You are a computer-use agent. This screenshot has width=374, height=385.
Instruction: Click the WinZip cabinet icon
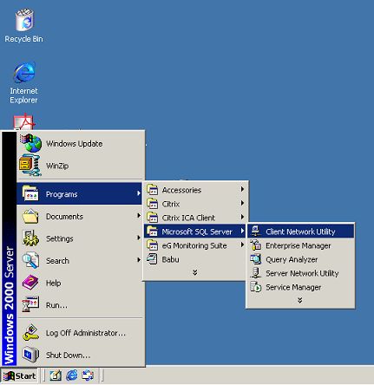[30, 166]
